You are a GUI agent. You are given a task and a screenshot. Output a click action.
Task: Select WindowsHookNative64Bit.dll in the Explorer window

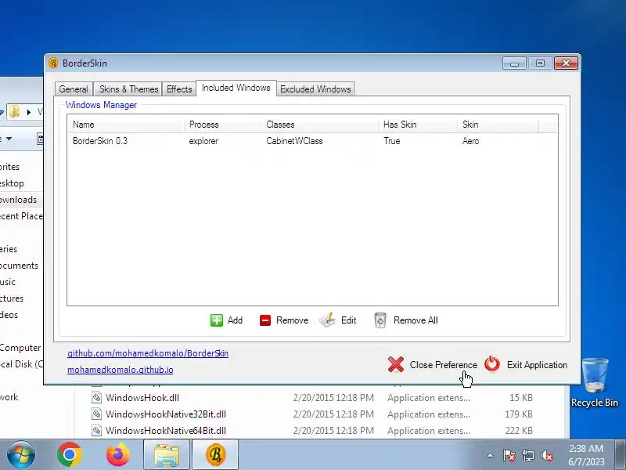166,430
